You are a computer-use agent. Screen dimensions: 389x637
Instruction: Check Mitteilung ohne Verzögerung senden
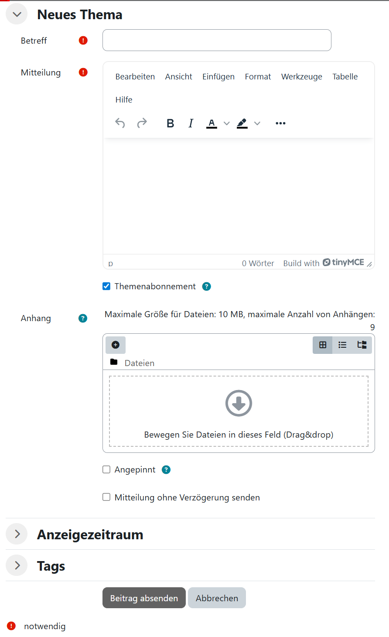tap(106, 497)
